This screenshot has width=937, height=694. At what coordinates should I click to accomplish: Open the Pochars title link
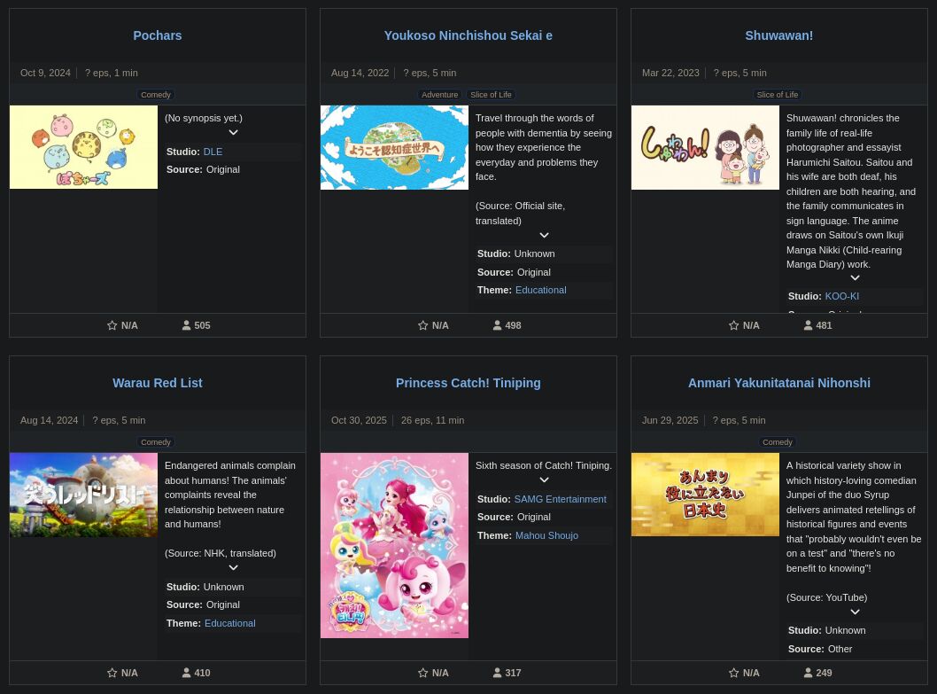pos(158,35)
